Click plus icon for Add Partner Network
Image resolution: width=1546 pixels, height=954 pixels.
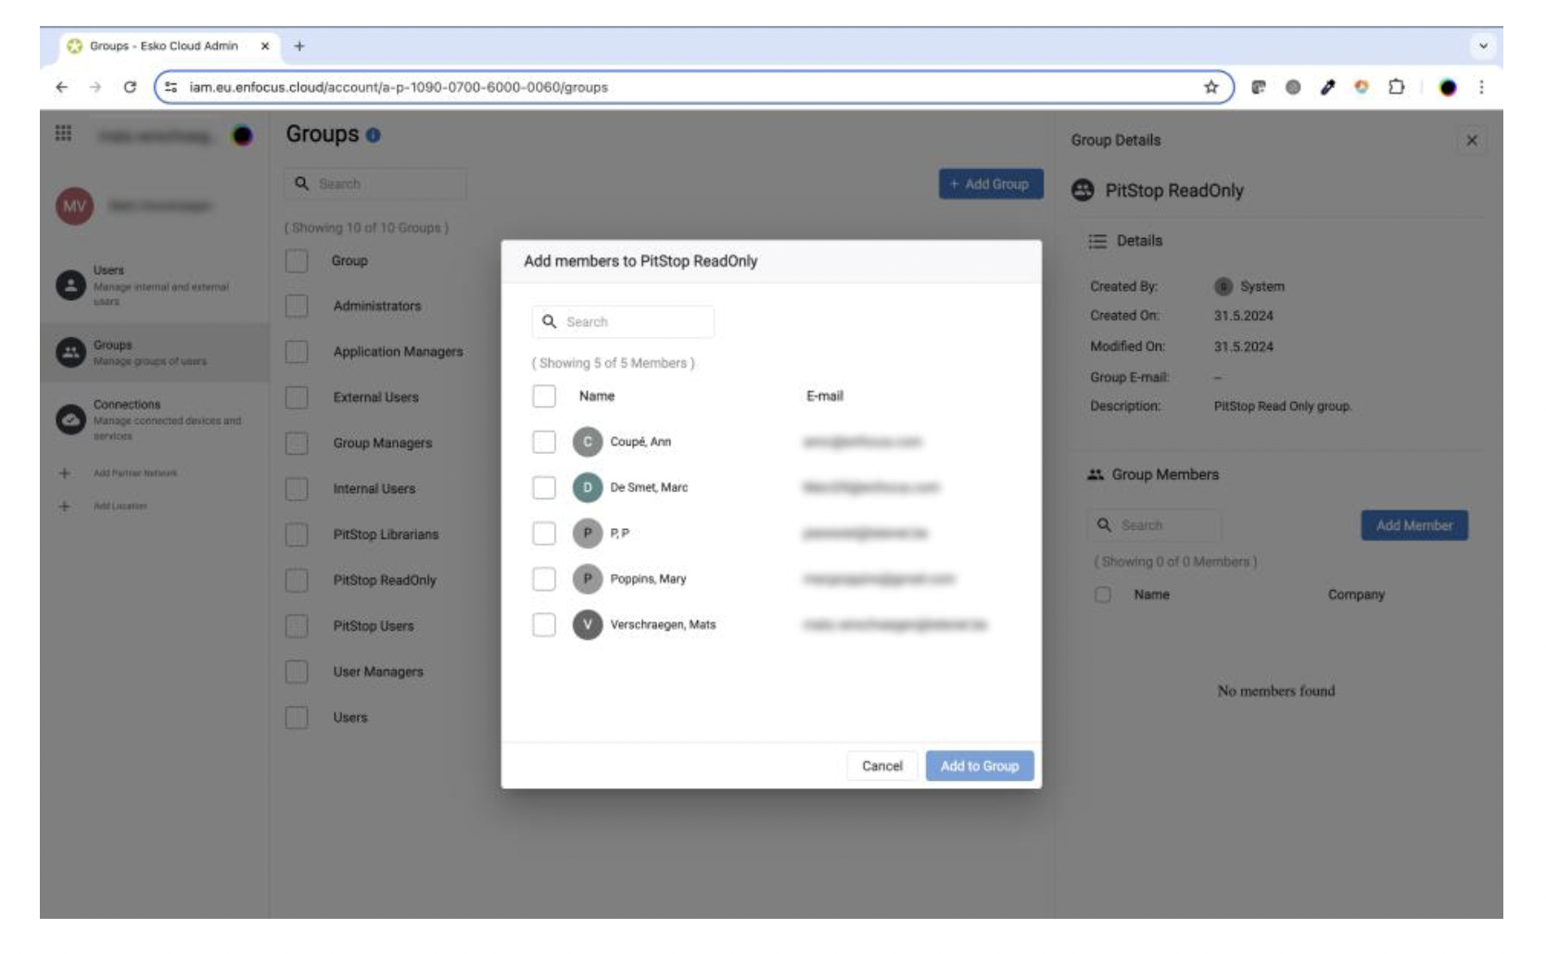(64, 473)
